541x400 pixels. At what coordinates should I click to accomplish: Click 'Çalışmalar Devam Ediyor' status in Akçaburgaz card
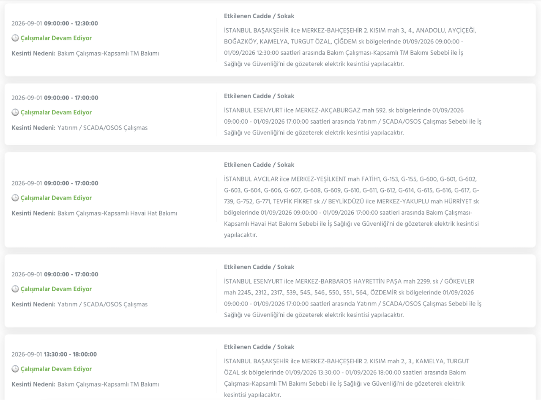coord(56,112)
